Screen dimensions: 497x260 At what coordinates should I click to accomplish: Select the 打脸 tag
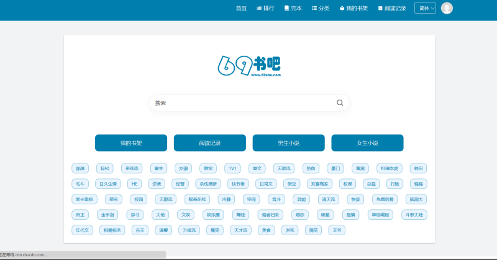coord(395,184)
